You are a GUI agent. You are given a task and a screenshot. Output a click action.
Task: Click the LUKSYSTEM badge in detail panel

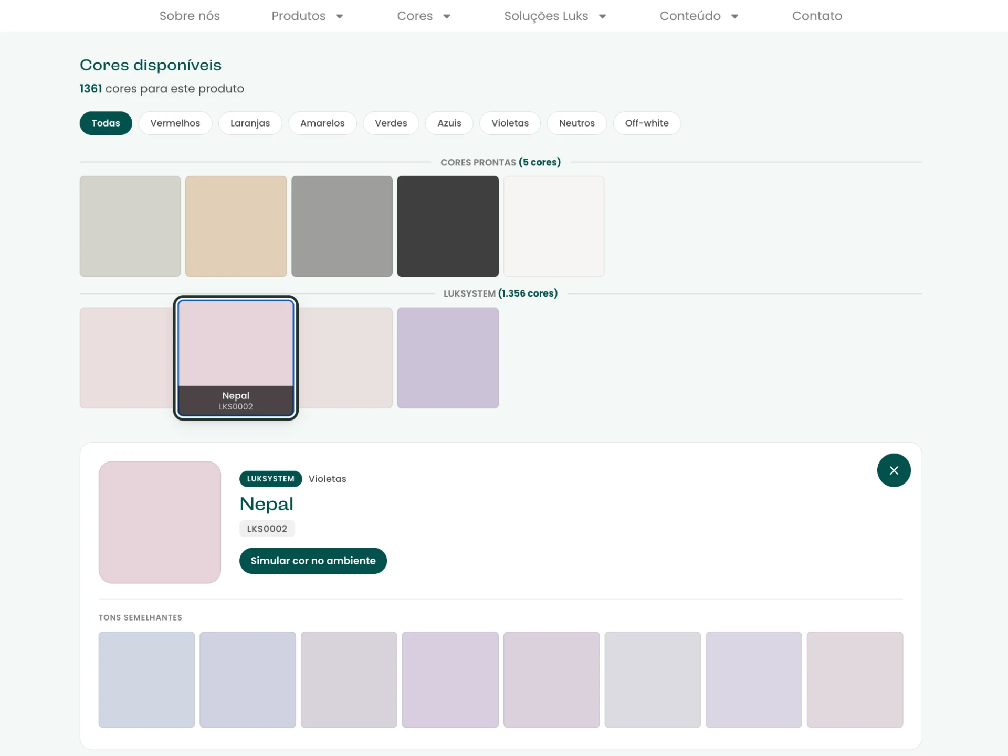(271, 479)
